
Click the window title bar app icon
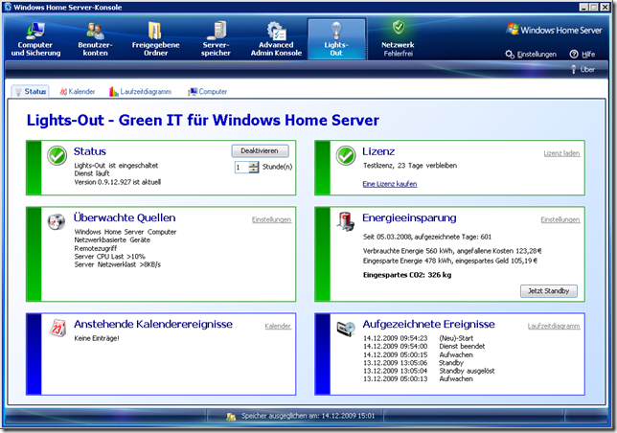(8, 7)
